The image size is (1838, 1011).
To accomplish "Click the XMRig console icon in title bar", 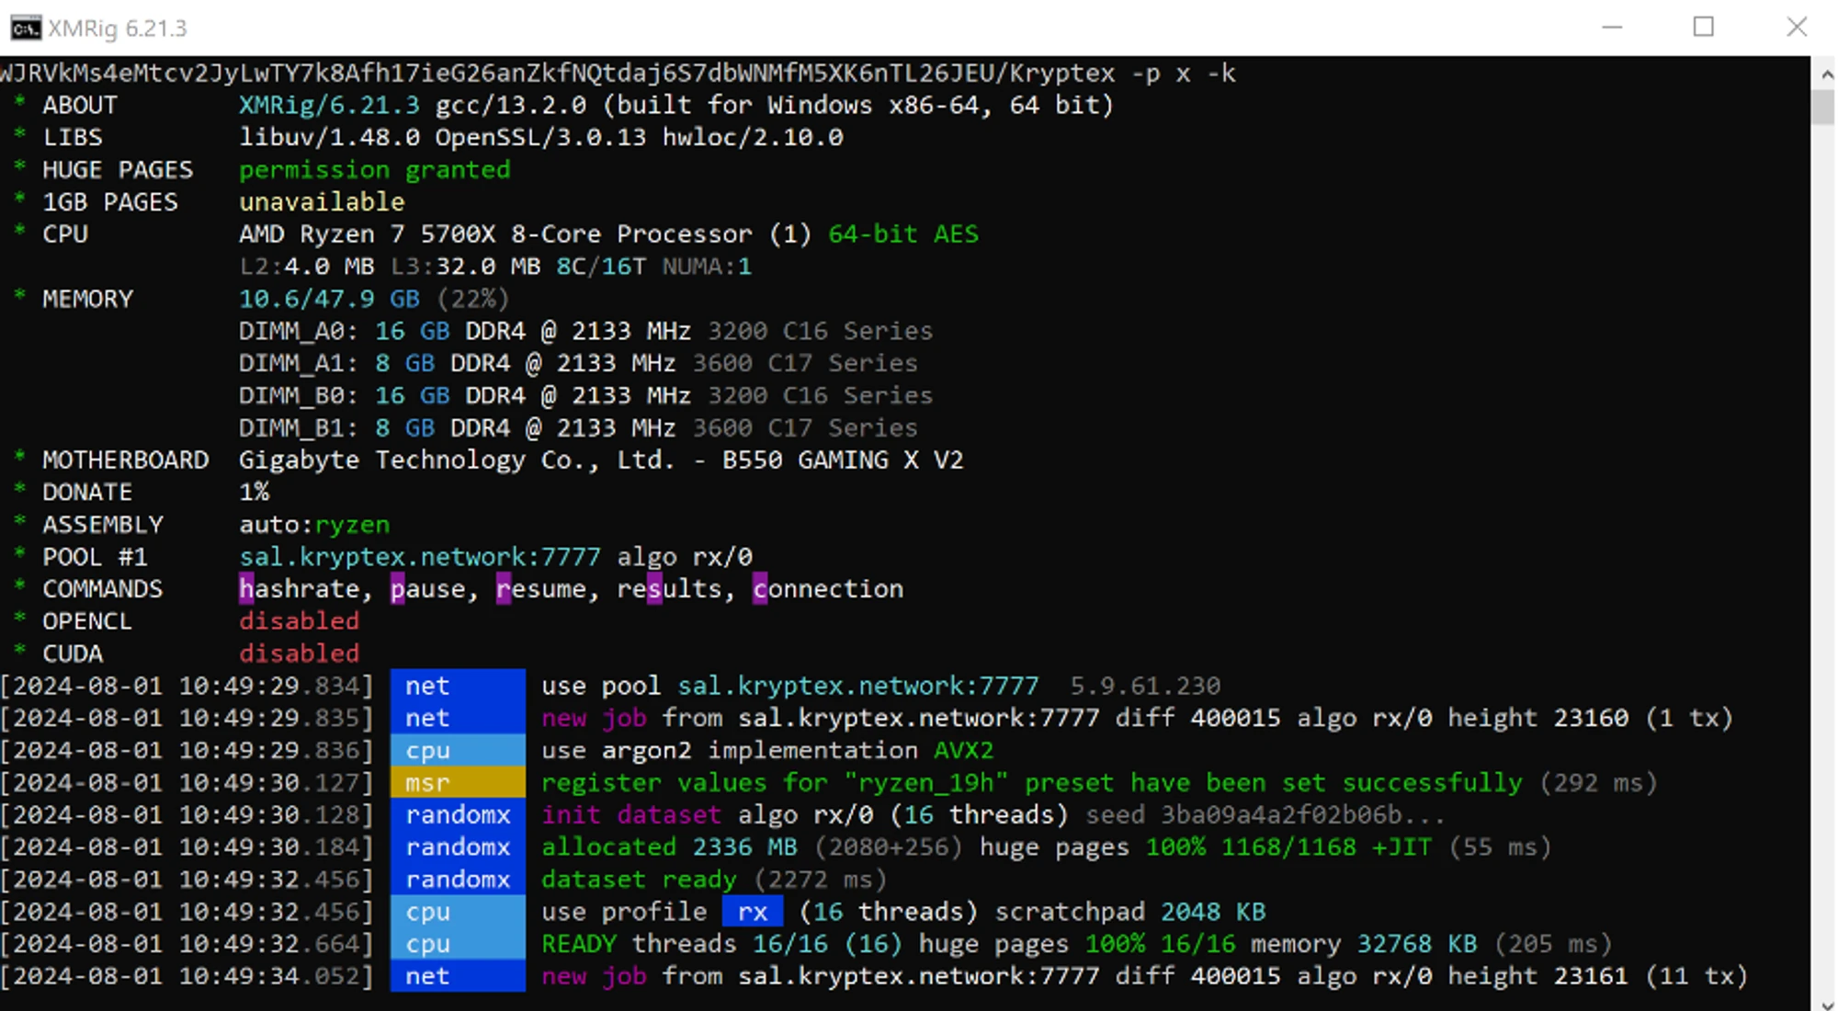I will (x=25, y=28).
